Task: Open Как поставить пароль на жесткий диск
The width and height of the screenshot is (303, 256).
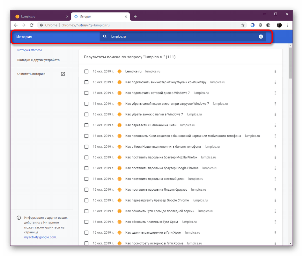Action: click(x=155, y=179)
